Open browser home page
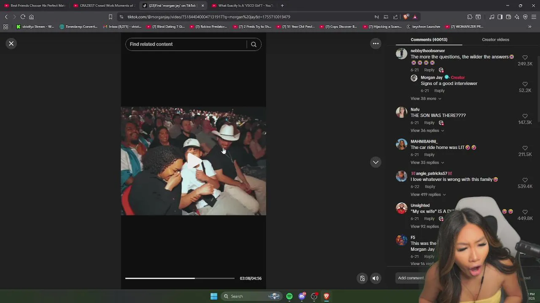540x303 pixels. tap(31, 17)
